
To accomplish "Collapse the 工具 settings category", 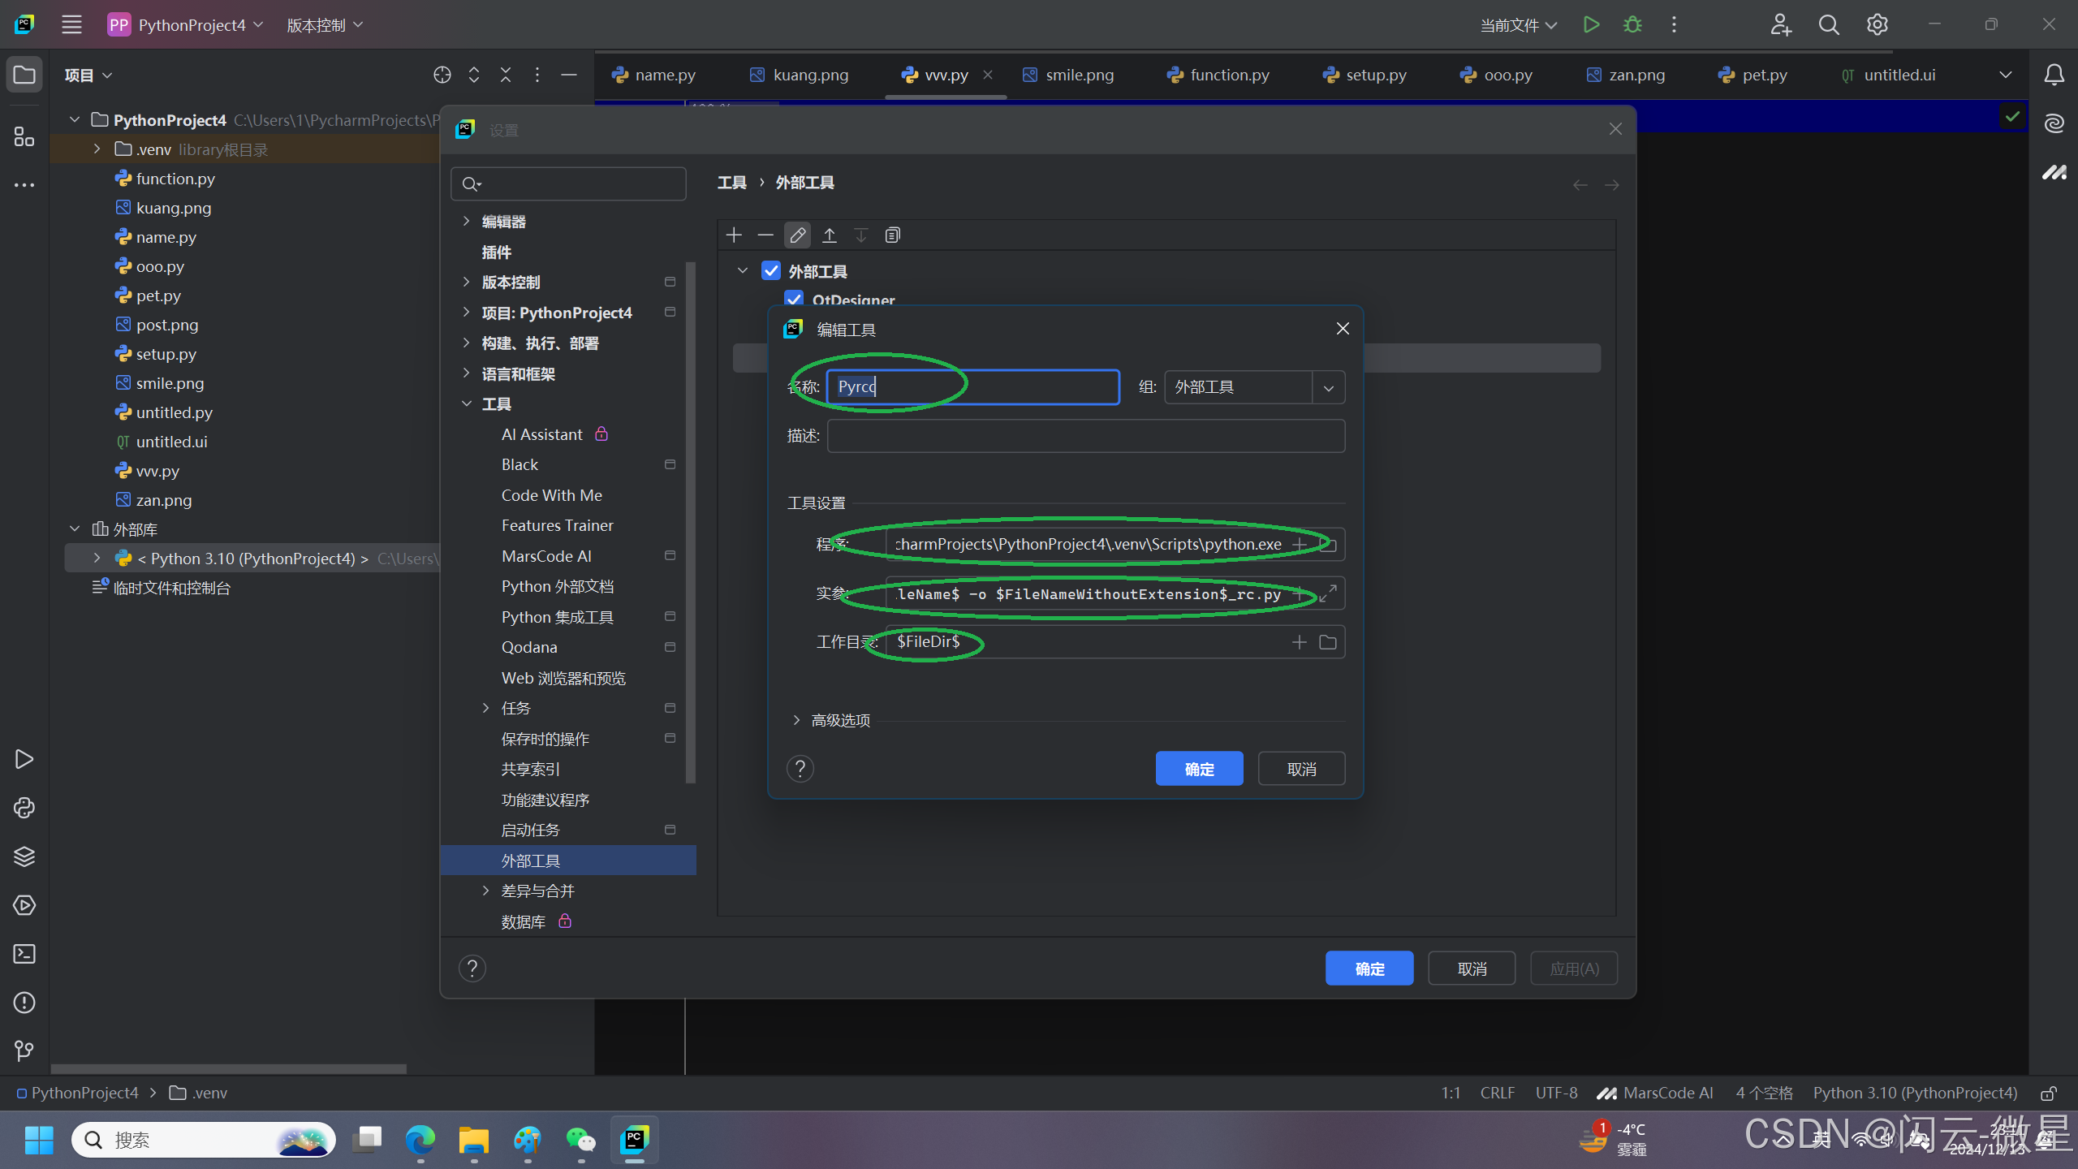I will [x=466, y=403].
